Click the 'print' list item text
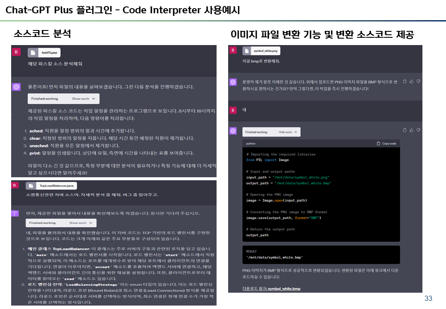 click(x=111, y=153)
